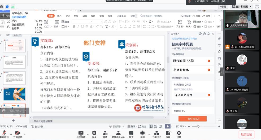Open the 聊天 chat panel
Screen dimensions: 261x140
(131, 133)
